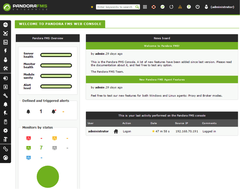Open the Topology maps sidebar icon
240x189 pixels.
5,33
